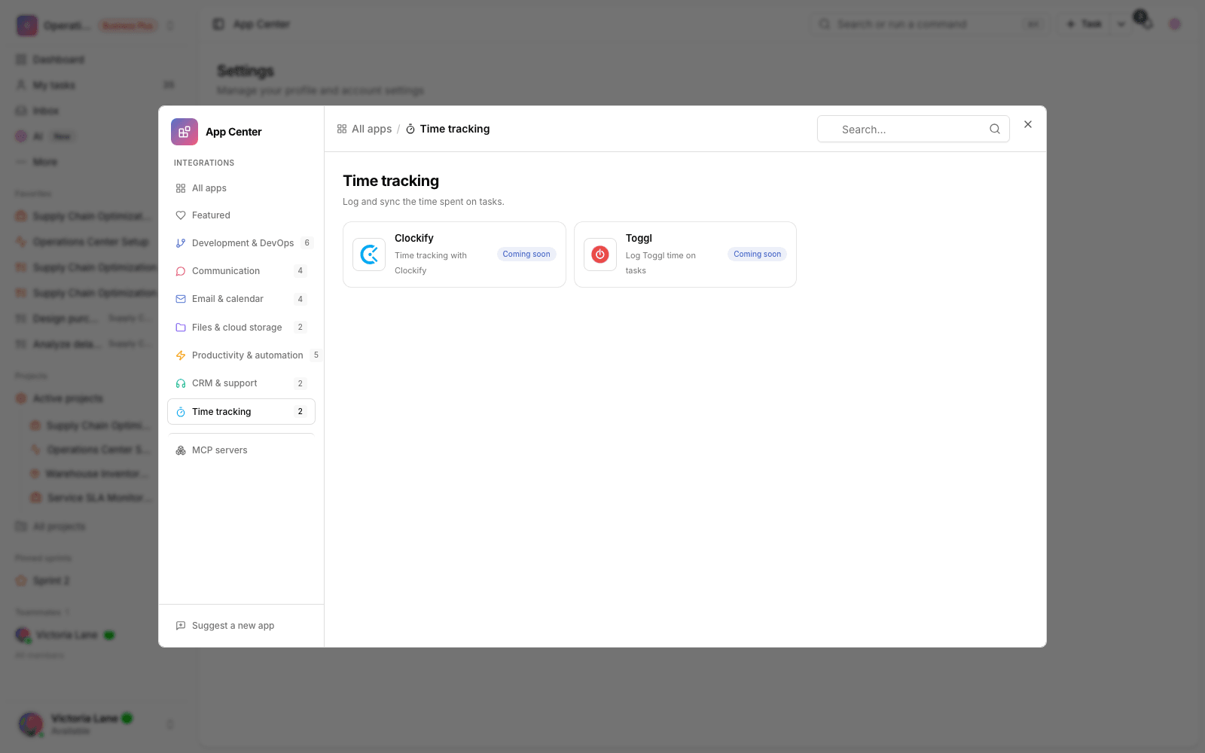This screenshot has width=1205, height=753.
Task: Select Files & cloud storage category
Action: pos(241,328)
